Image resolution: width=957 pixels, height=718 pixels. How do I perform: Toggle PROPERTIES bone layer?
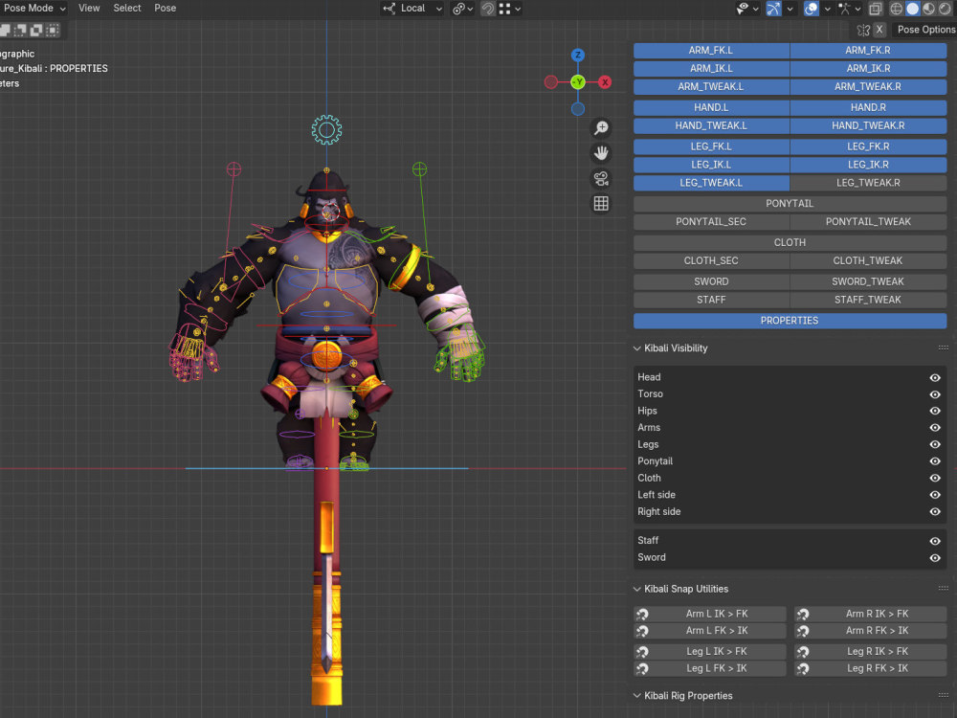tap(790, 321)
